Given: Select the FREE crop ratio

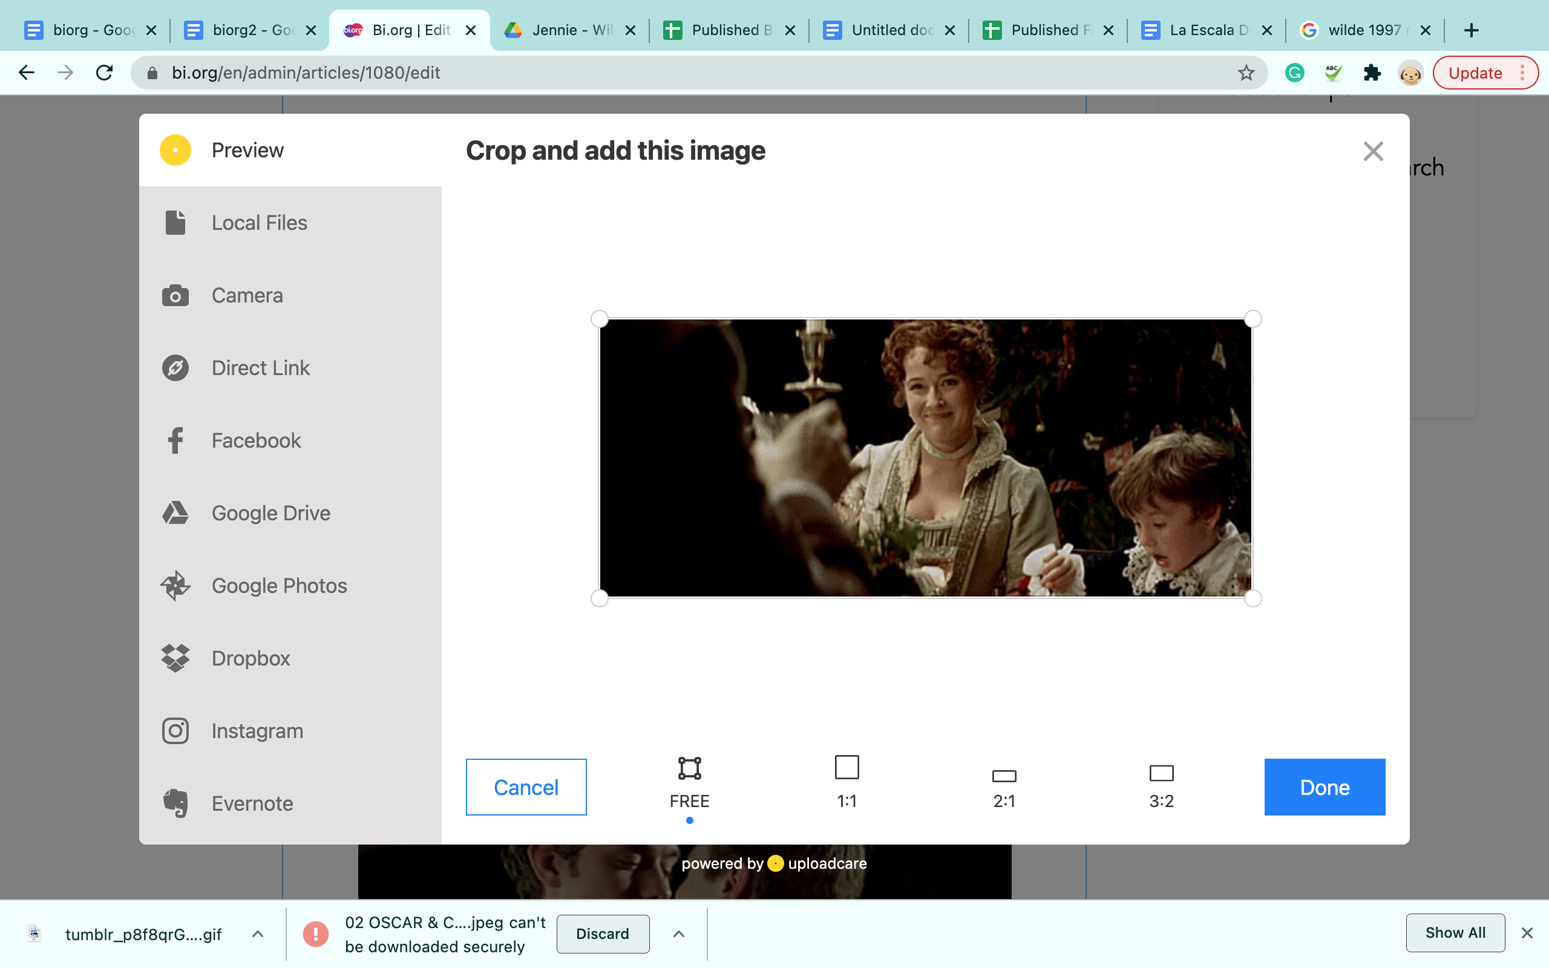Looking at the screenshot, I should pos(689,782).
